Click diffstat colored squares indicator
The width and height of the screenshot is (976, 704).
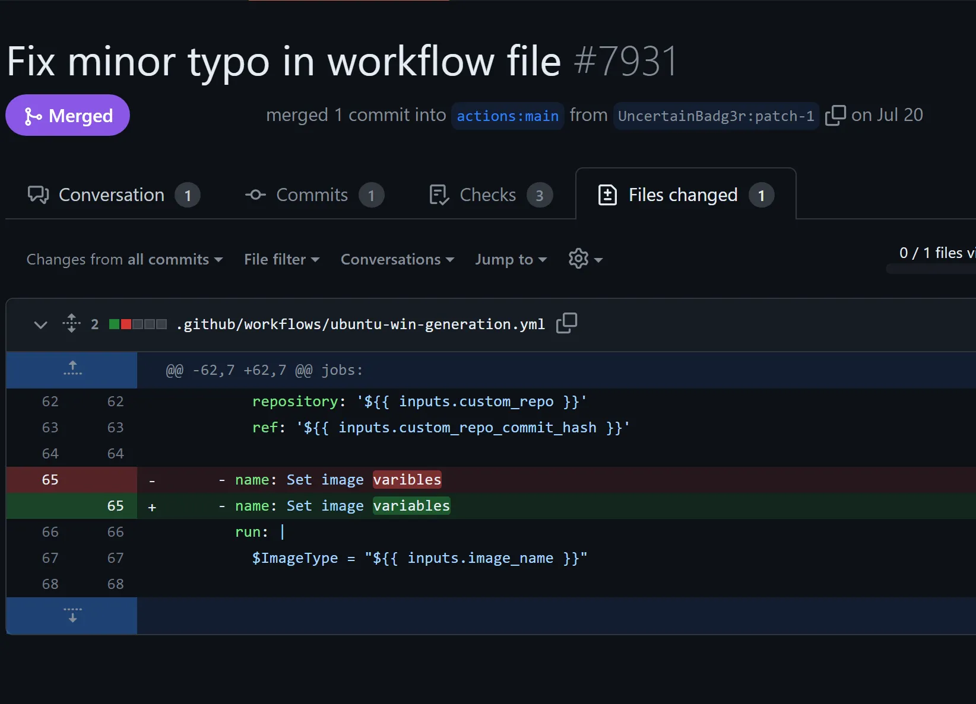tap(138, 324)
